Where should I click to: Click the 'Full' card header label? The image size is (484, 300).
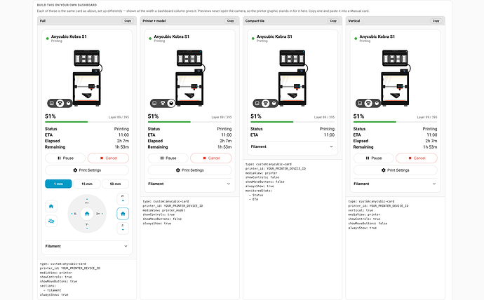pos(43,21)
